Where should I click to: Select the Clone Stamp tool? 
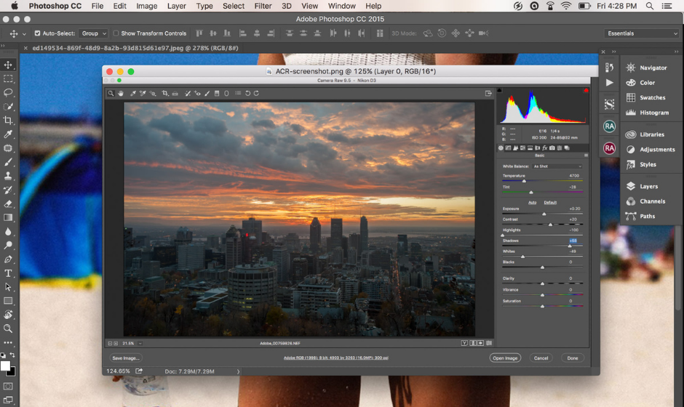[8, 176]
